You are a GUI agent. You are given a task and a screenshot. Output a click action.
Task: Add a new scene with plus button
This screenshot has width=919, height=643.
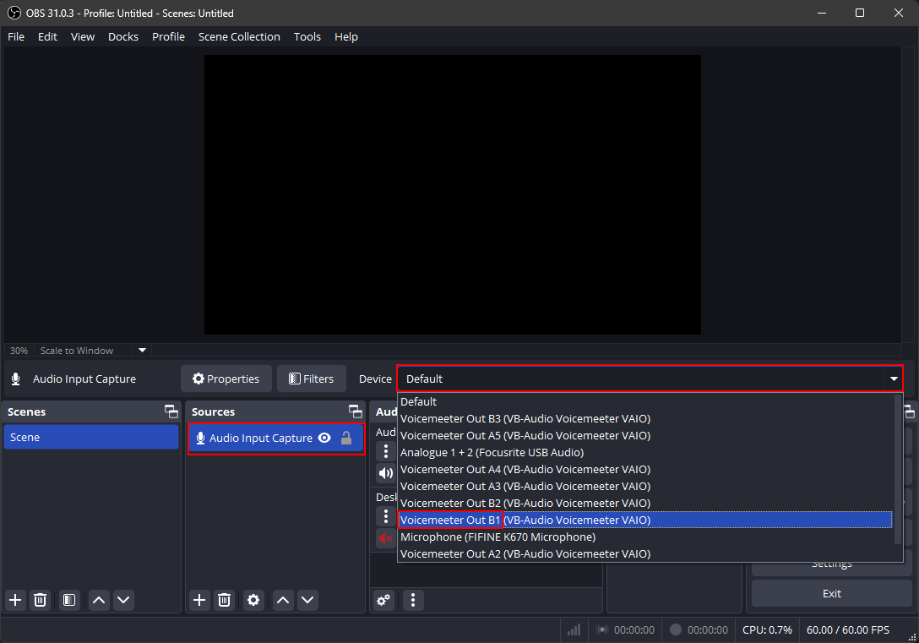click(15, 600)
